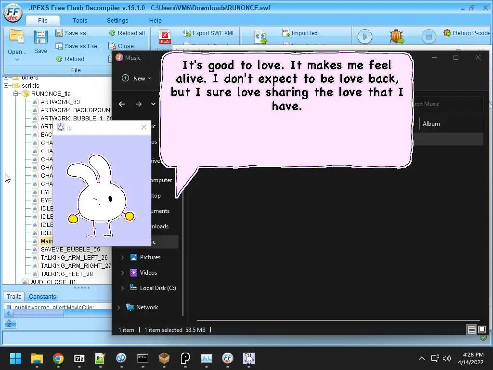Click Reload all in the ribbon
The image size is (493, 370).
click(127, 33)
